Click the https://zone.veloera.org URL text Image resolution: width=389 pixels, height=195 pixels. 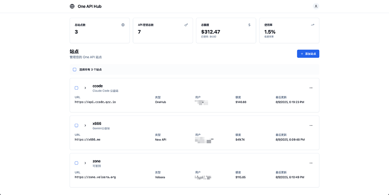tap(95, 177)
